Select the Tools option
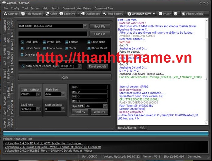This screenshot has width=212, height=161. point(71,48)
